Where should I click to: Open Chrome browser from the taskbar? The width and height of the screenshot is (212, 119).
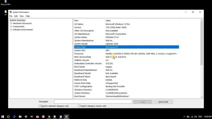(x=49, y=117)
